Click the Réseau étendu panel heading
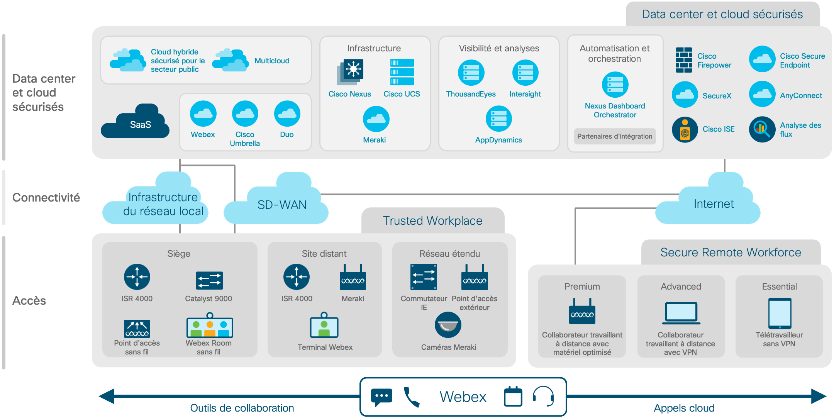The image size is (834, 417). click(450, 254)
